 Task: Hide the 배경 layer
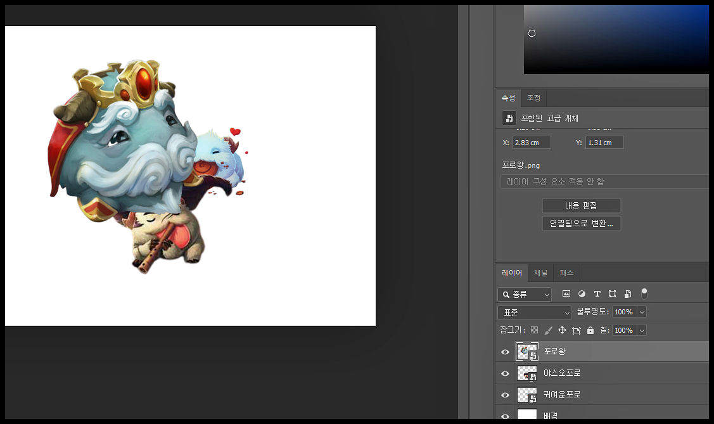[505, 416]
